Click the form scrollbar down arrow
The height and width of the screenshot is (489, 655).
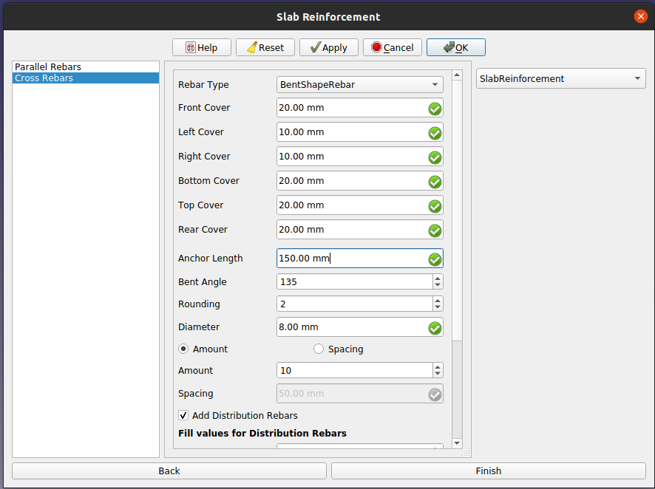click(457, 443)
